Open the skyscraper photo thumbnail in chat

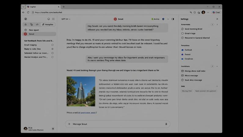81,91
